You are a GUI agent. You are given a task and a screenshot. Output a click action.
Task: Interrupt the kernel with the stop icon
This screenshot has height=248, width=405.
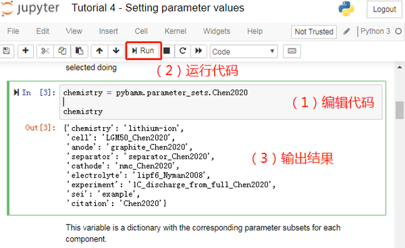point(167,51)
